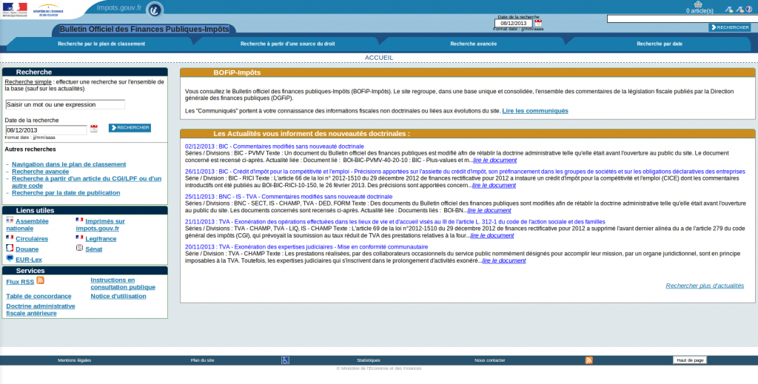
Task: Click the Sénat logo icon
Action: click(x=79, y=248)
